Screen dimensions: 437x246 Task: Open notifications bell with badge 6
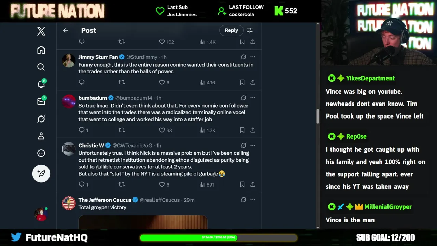click(x=41, y=84)
